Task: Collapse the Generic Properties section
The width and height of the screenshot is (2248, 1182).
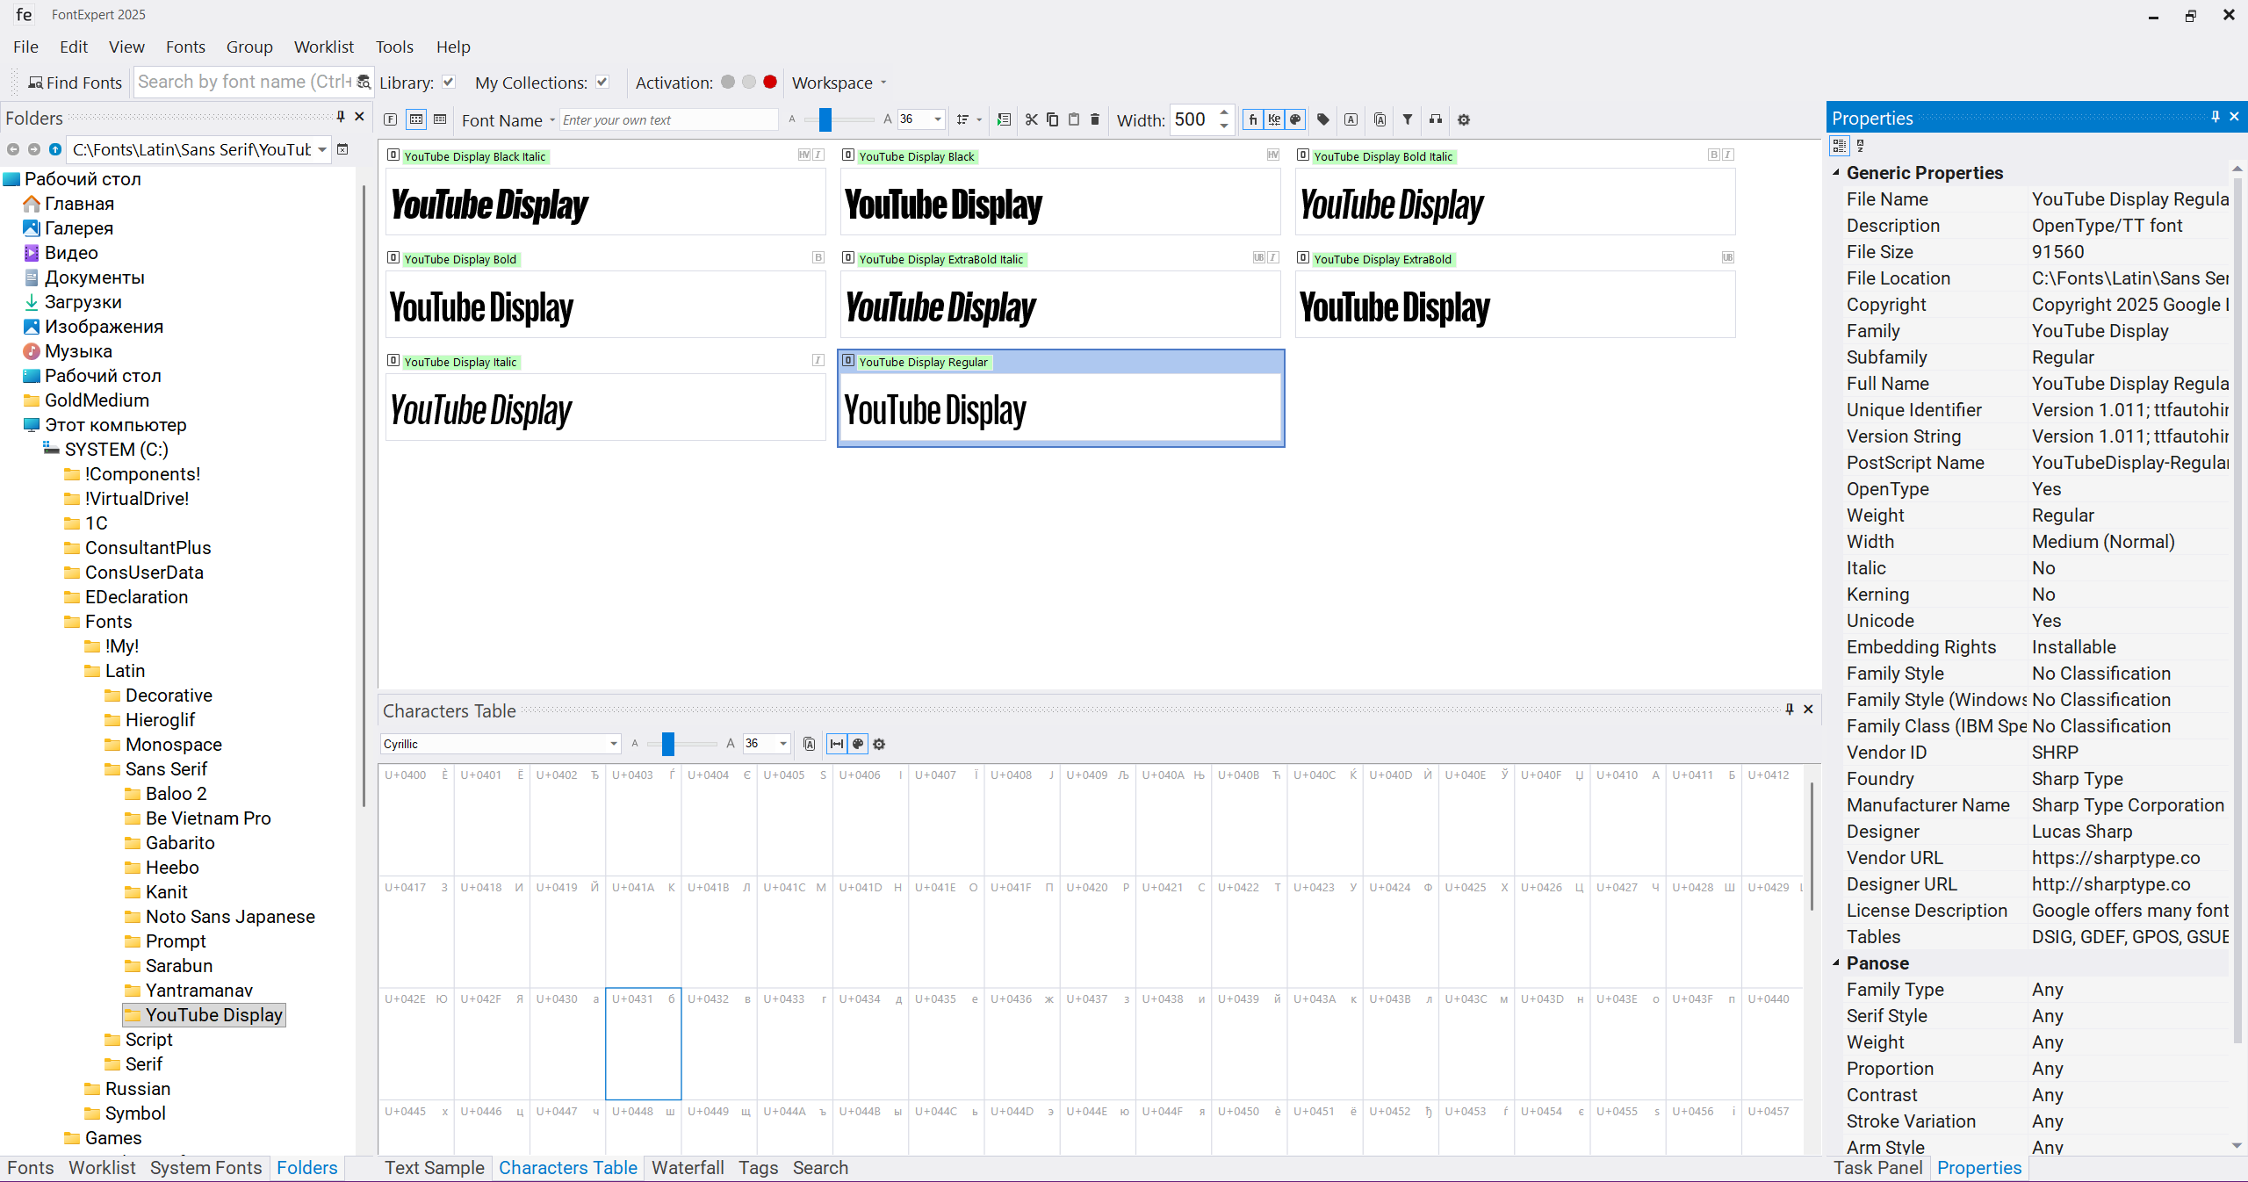Action: tap(1836, 173)
